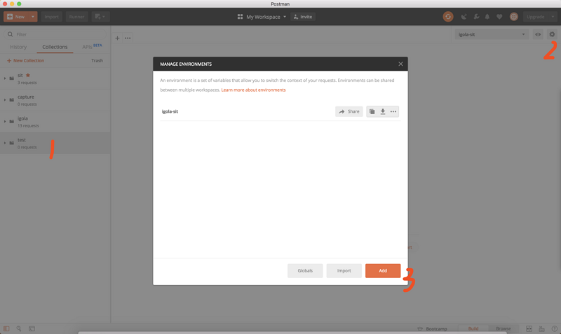Open the notifications bell icon
This screenshot has width=561, height=334.
[487, 17]
